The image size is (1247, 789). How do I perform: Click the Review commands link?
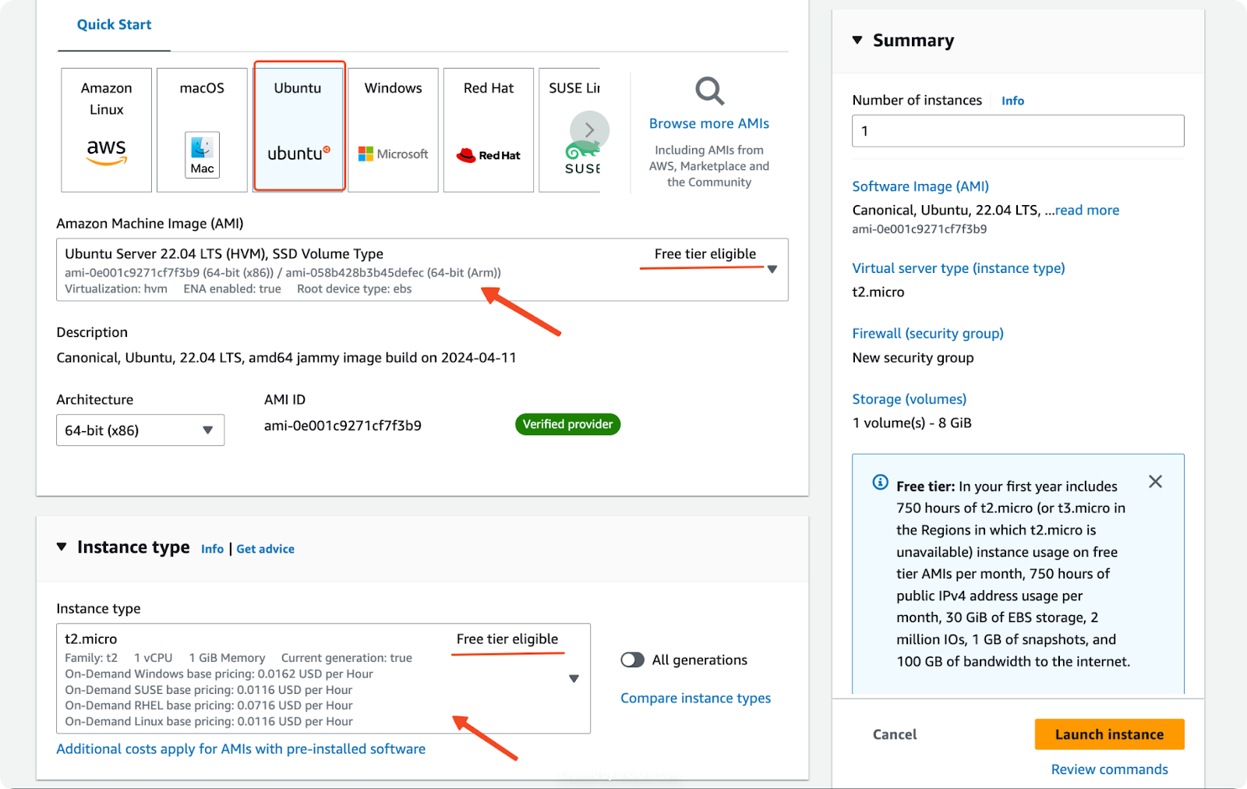pyautogui.click(x=1109, y=770)
